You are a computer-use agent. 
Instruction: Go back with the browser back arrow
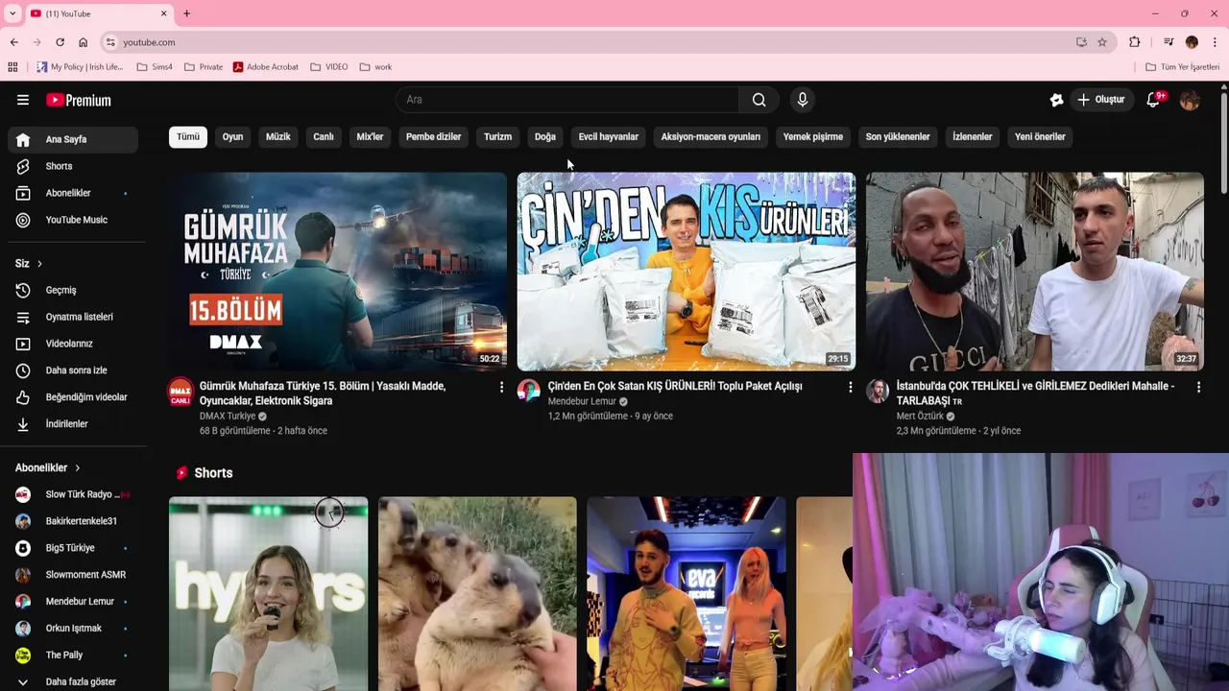click(13, 42)
